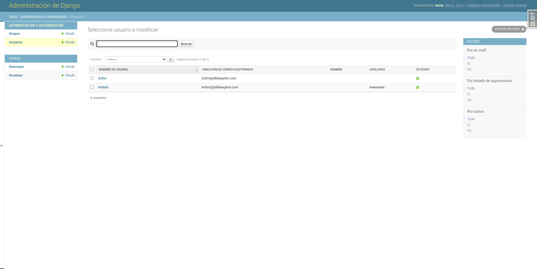
Task: Open the RXWOD sidebar section header
Action: click(x=15, y=59)
